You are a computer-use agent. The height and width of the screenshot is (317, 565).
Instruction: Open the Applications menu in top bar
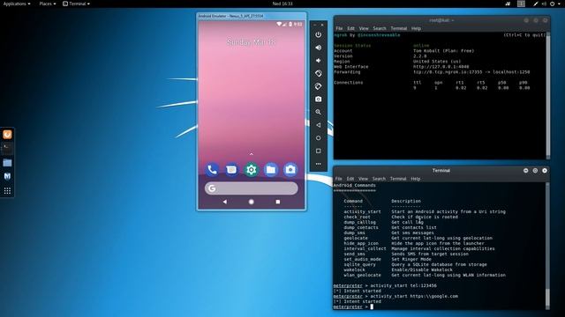[x=17, y=4]
